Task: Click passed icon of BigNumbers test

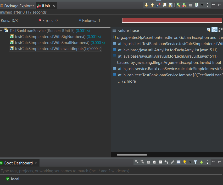Action: 12,36
